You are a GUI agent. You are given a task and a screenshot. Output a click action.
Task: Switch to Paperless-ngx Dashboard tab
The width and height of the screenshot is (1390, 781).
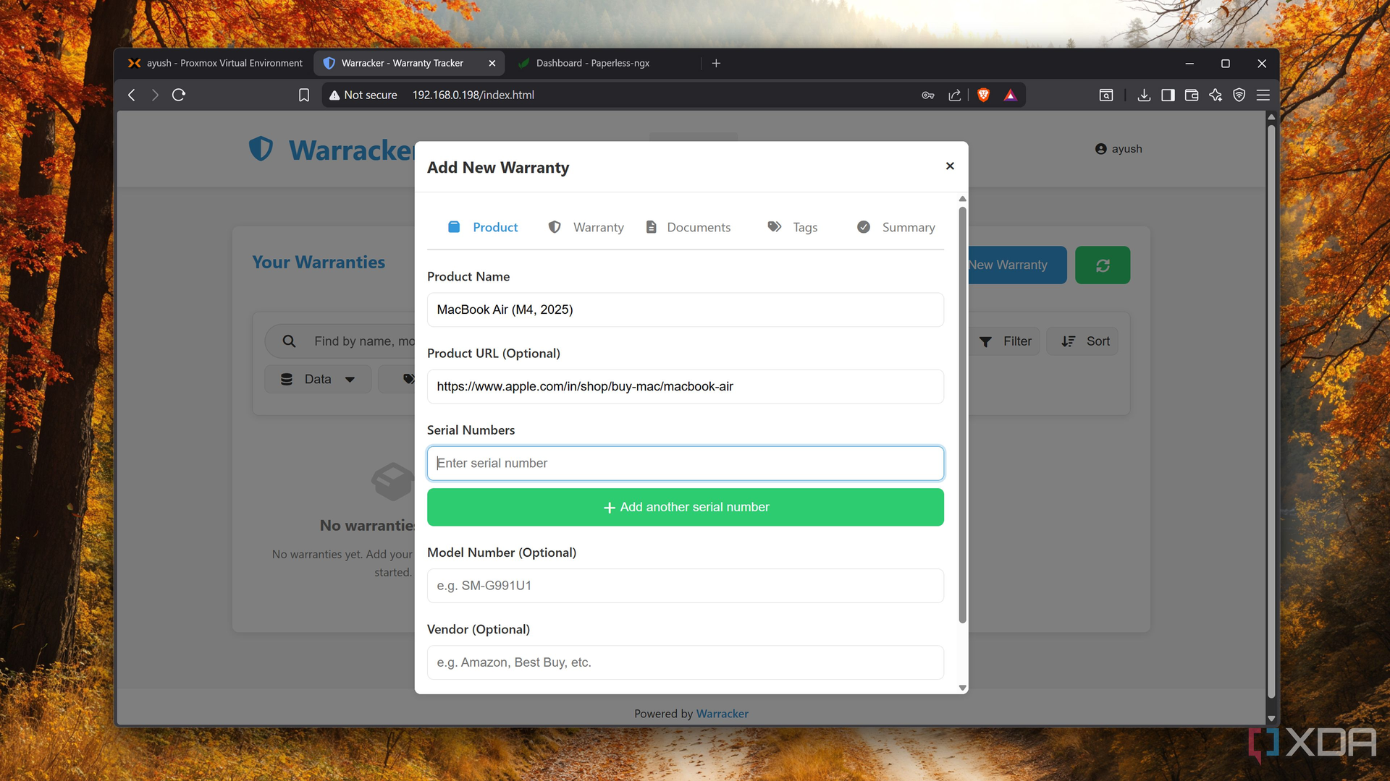[592, 64]
